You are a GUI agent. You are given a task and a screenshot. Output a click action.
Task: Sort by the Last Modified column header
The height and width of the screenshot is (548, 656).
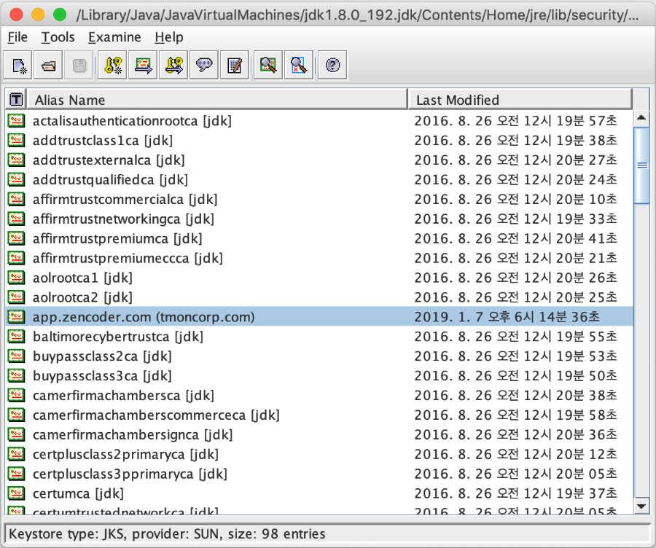click(520, 100)
